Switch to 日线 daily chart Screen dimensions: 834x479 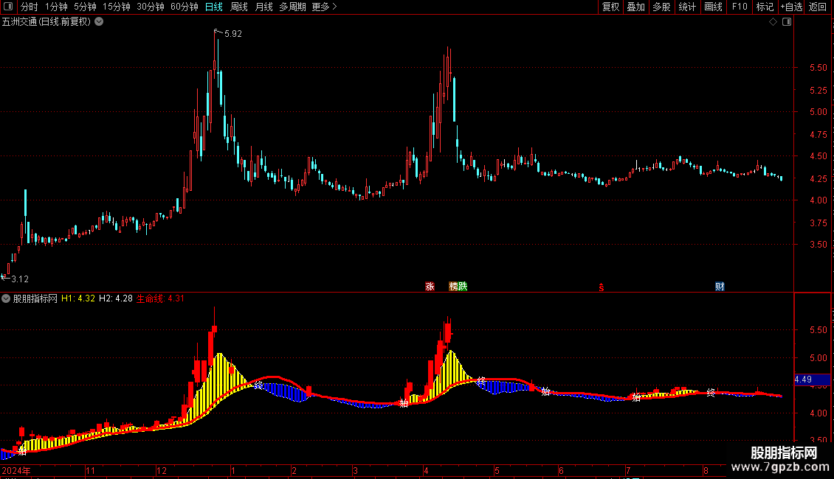click(x=214, y=7)
